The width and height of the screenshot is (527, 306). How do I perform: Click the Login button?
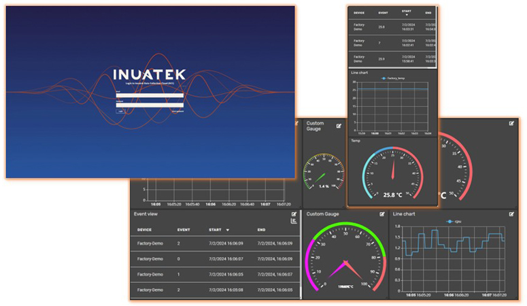click(x=120, y=112)
